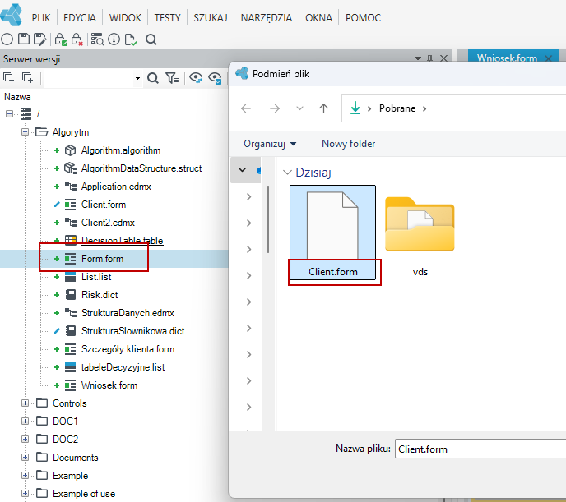The width and height of the screenshot is (566, 502).
Task: Open the POMOC menu
Action: pyautogui.click(x=363, y=17)
